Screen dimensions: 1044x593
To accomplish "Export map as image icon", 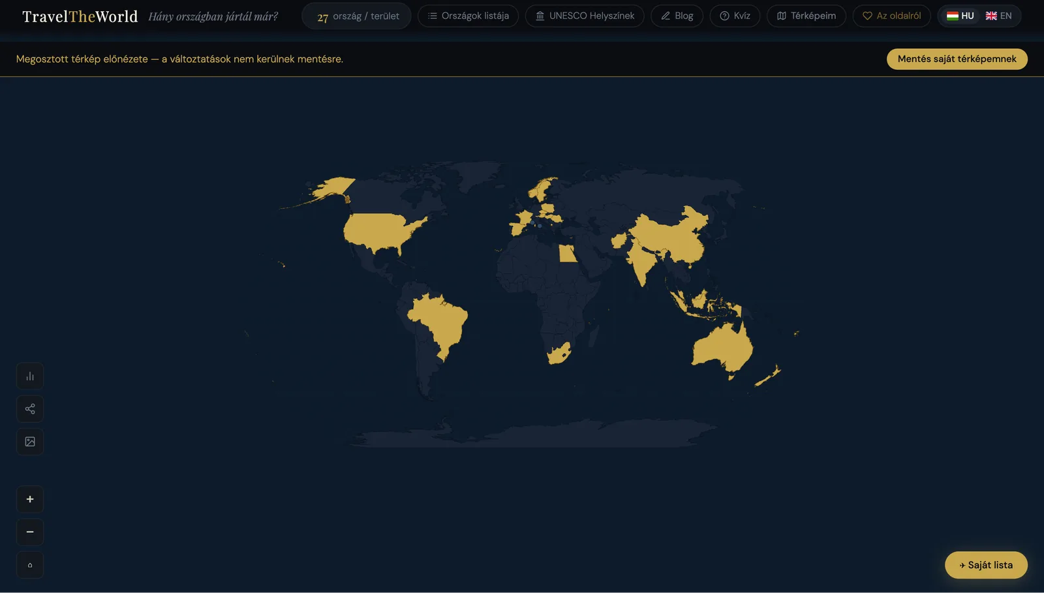I will [30, 442].
